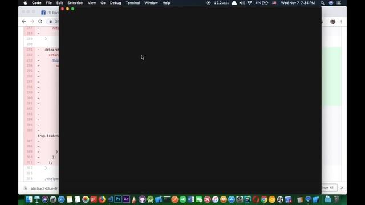The width and height of the screenshot is (365, 205).
Task: Open the File menu
Action: click(x=48, y=3)
